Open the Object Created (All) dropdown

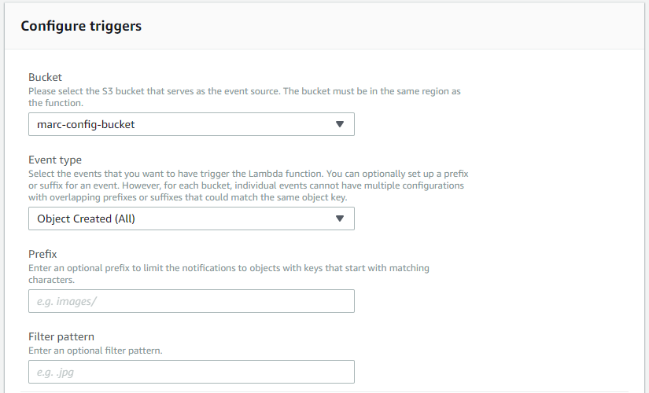(x=191, y=219)
